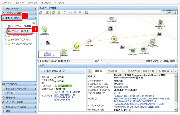Expand the インベントリ workspace
The height and width of the screenshot is (115, 180).
pos(20,93)
